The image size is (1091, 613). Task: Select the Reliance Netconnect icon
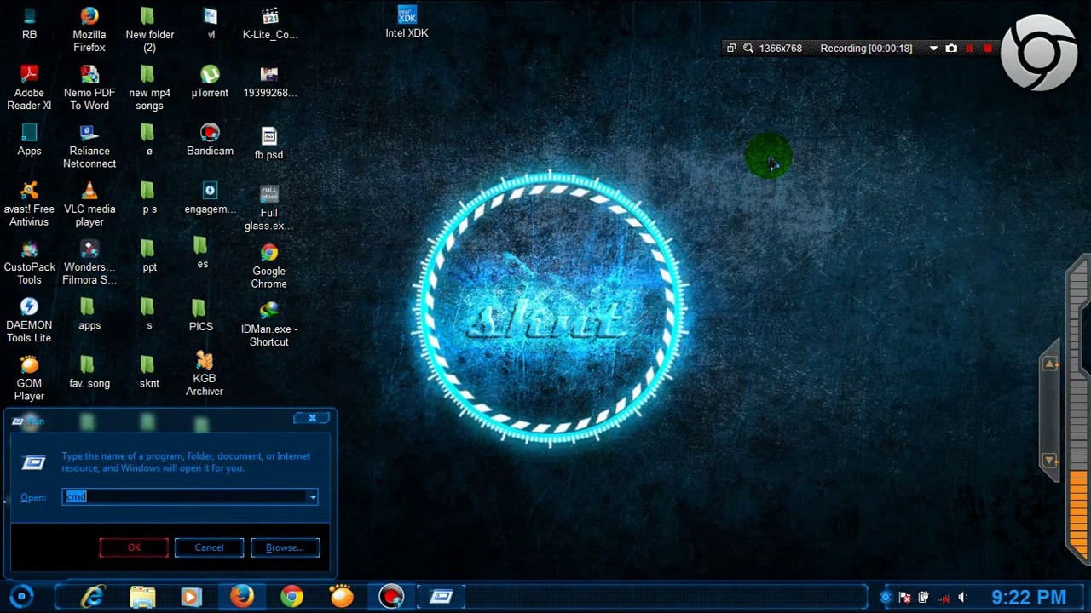click(x=89, y=146)
